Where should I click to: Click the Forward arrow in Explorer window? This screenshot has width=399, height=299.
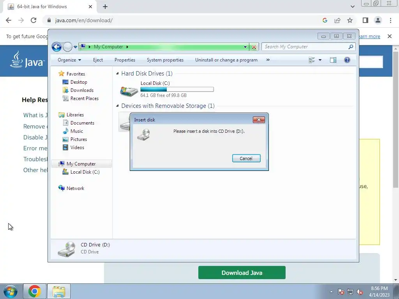click(x=67, y=47)
